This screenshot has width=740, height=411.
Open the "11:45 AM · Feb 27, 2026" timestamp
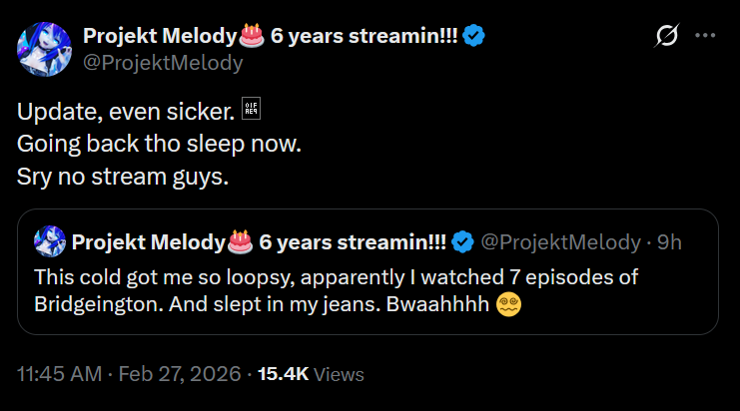point(130,374)
